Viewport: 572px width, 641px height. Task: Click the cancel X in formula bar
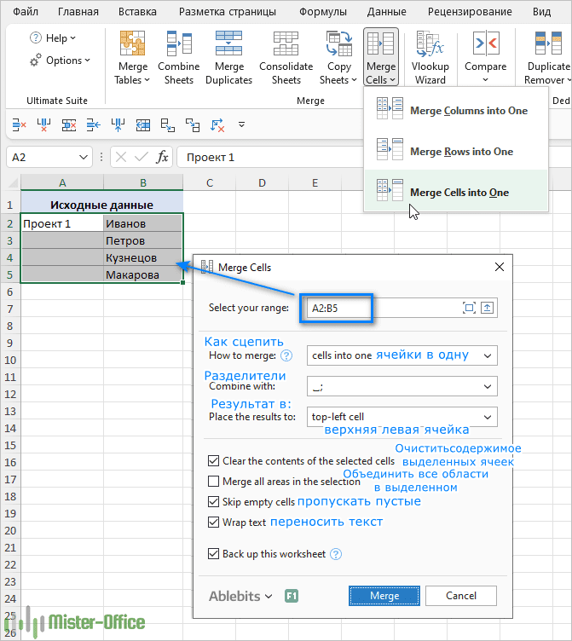[121, 157]
